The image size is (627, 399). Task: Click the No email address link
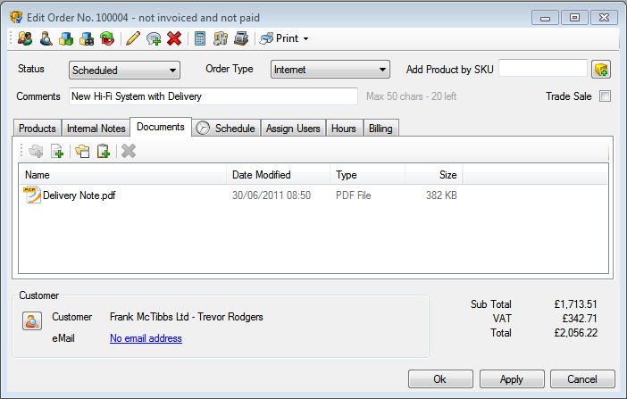(146, 338)
